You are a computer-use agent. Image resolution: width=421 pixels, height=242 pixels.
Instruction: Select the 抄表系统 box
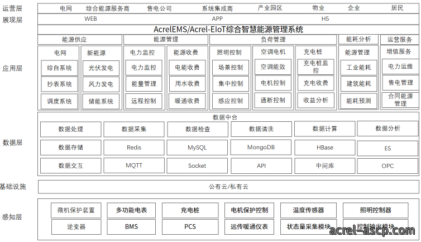tap(59, 84)
